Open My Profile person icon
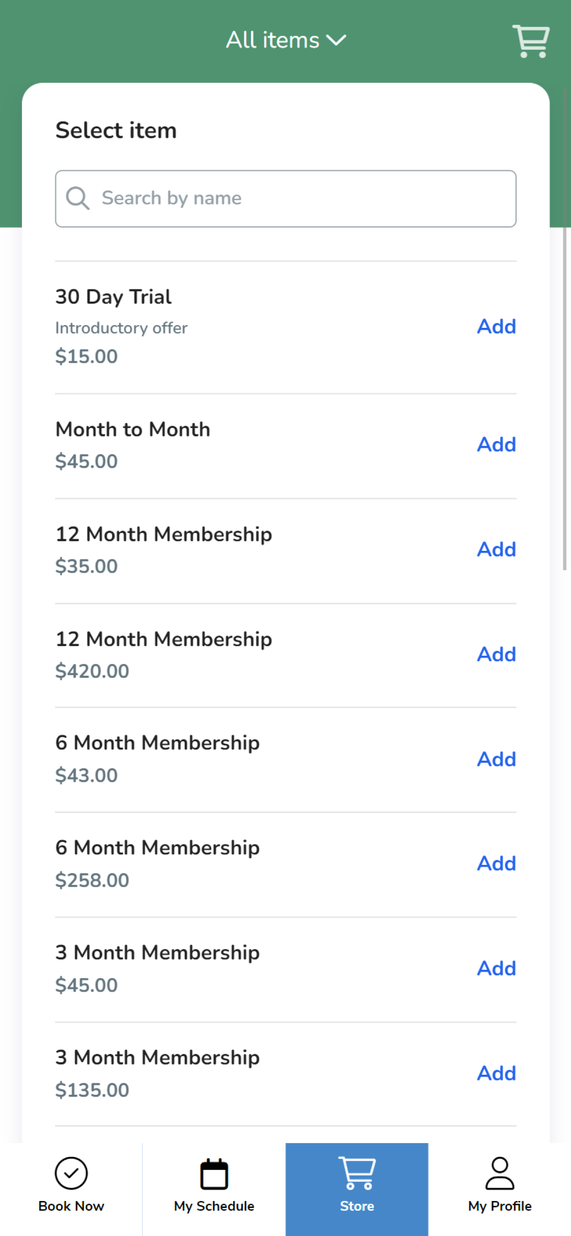 (499, 1173)
